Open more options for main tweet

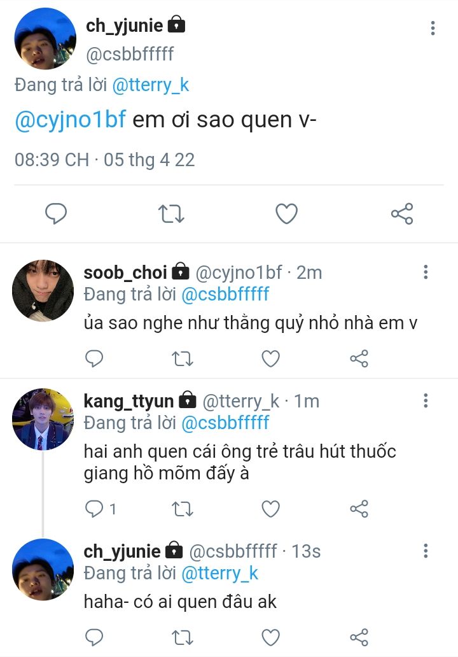[x=433, y=28]
